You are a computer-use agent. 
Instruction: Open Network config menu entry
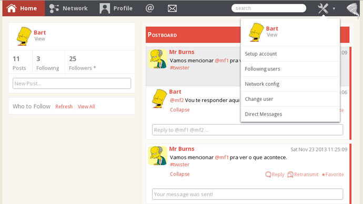click(x=290, y=84)
